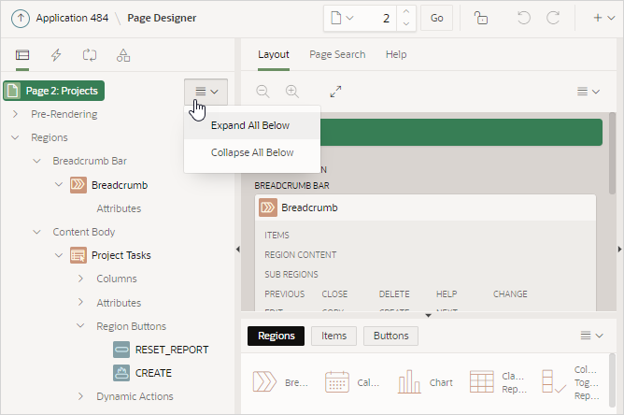The height and width of the screenshot is (415, 624).
Task: Click the Zoom Out magnifier icon
Action: 262,92
